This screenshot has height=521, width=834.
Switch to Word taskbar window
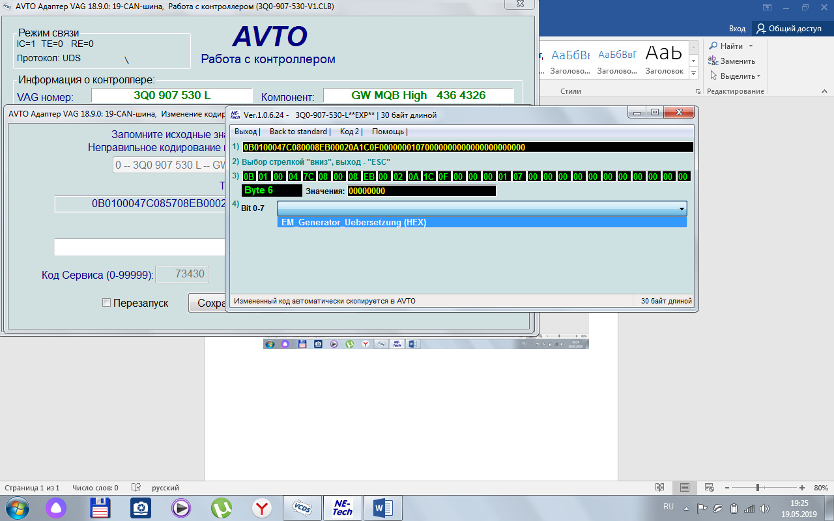click(383, 507)
